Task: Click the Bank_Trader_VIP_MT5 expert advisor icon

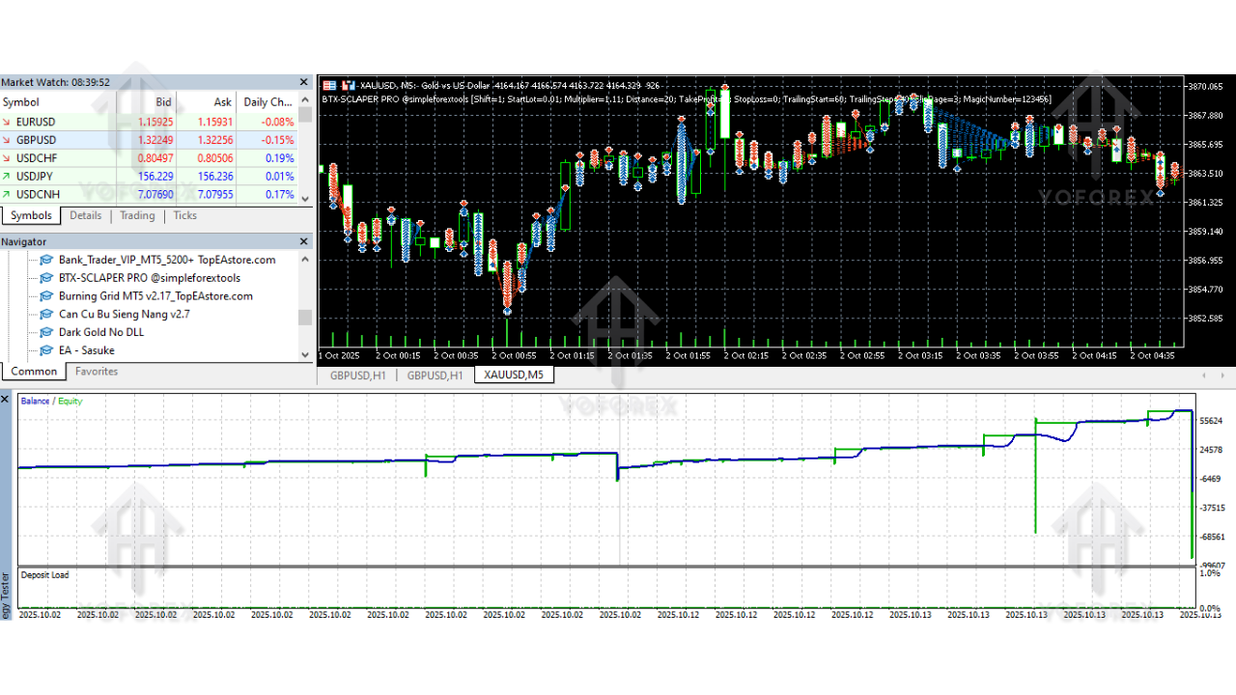Action: [46, 260]
